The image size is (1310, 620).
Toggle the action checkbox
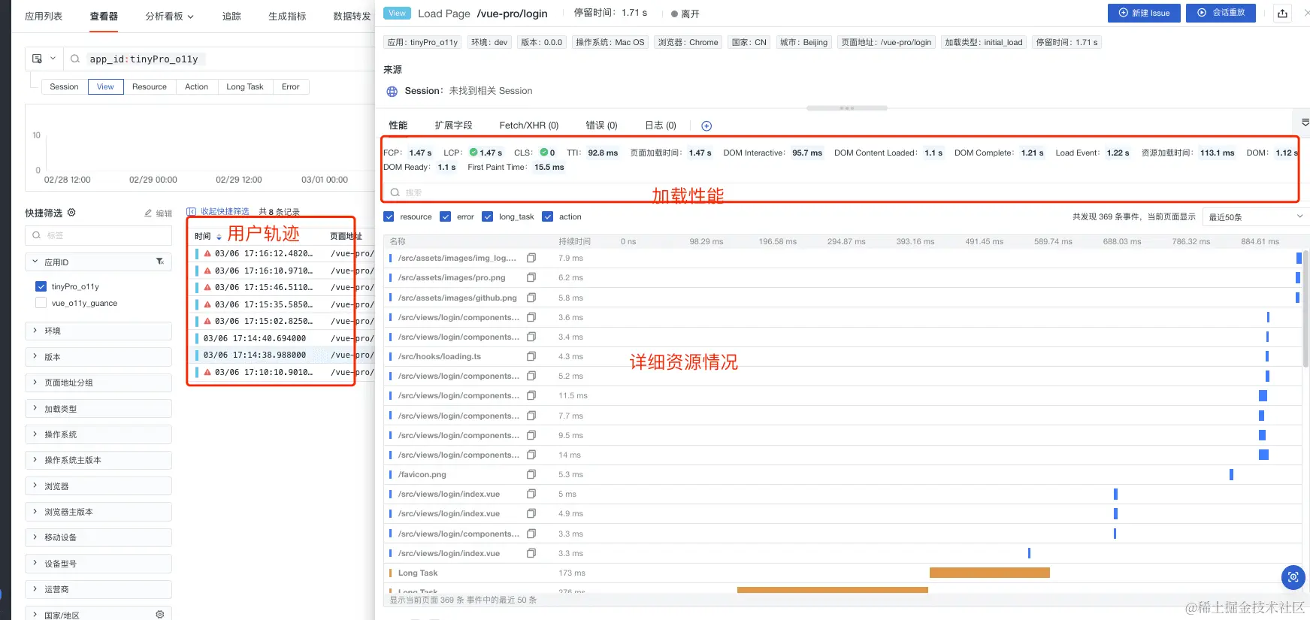point(547,216)
